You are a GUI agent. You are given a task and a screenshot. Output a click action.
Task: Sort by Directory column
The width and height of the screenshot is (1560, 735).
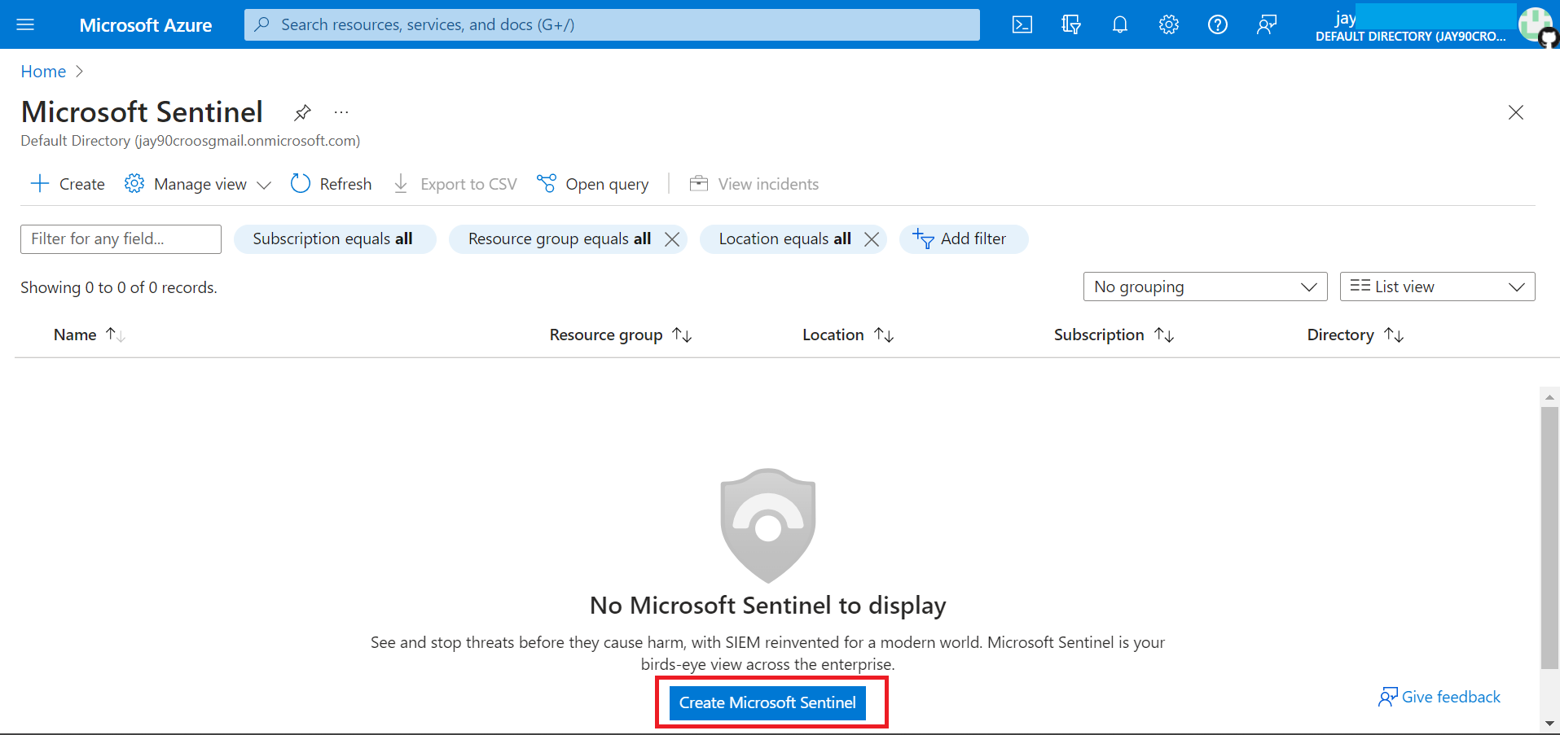coord(1356,335)
